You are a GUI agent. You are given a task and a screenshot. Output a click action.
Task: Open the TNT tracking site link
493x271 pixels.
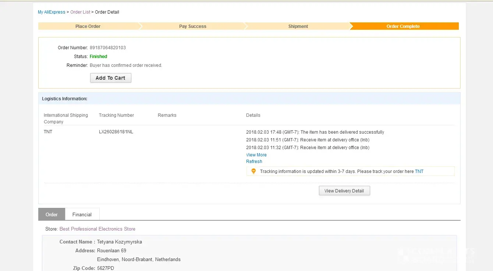[x=419, y=171]
